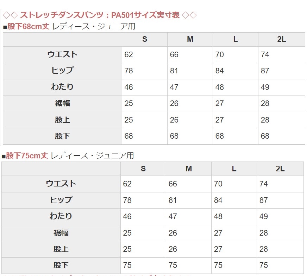Click waist value 62 in first table
The height and width of the screenshot is (276, 307).
[129, 54]
